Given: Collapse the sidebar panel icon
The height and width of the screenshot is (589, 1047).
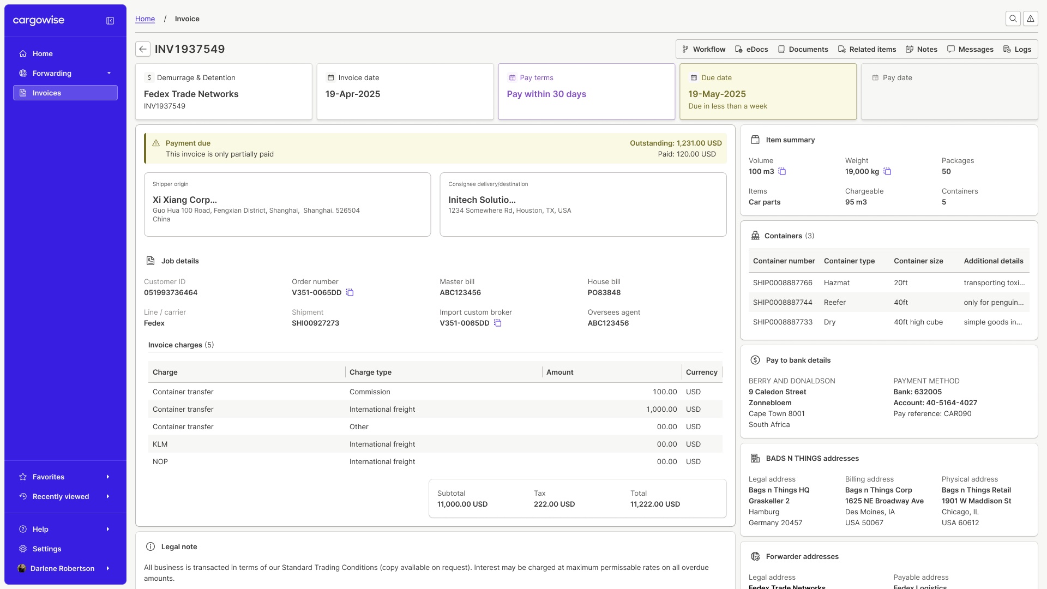Looking at the screenshot, I should click(x=110, y=21).
